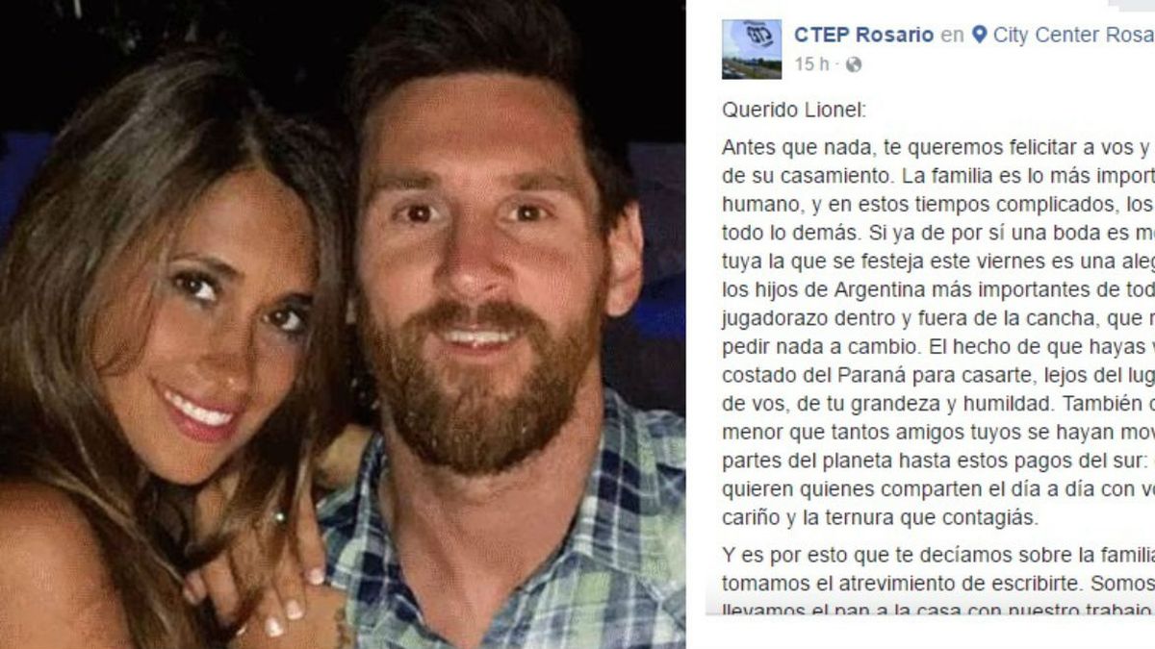Click the "Querido Lionel:" greeting line
This screenshot has width=1155, height=649.
(x=794, y=110)
